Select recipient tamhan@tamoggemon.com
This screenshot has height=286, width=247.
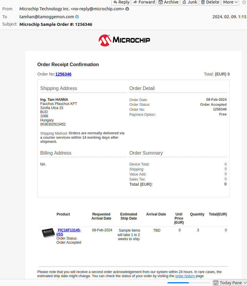(46, 17)
